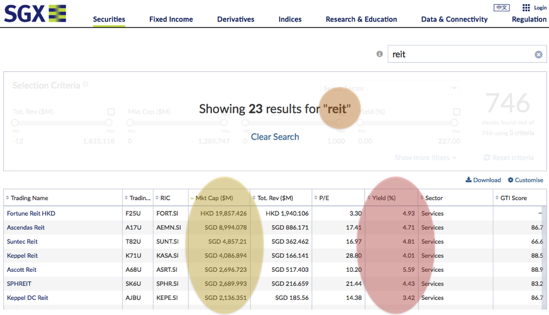Screen dimensions: 549x315
Task: Open the Fixed Income menu
Action: point(171,19)
